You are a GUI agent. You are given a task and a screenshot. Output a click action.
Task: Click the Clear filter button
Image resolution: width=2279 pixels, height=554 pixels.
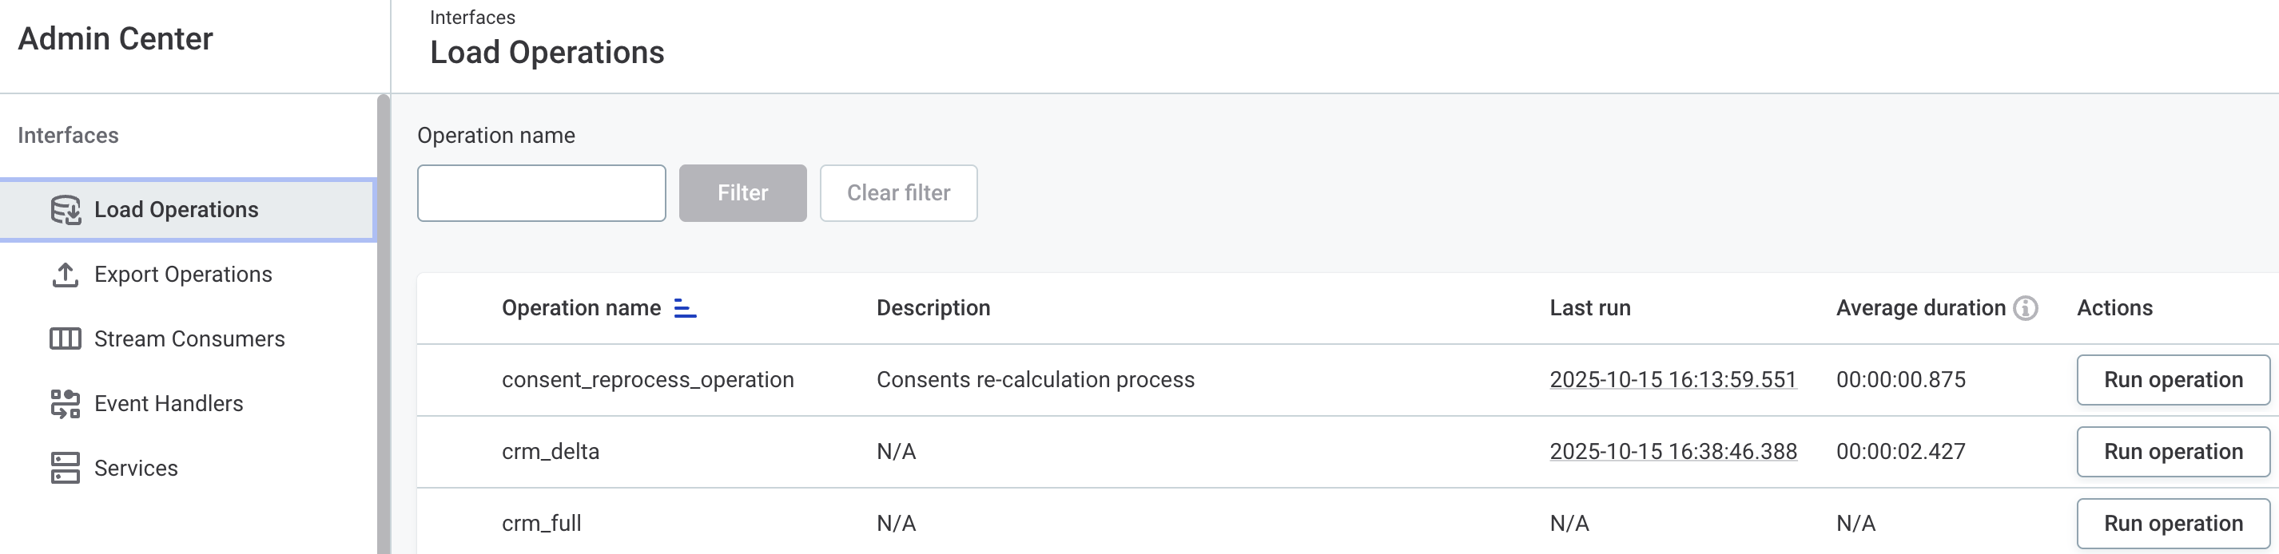(x=898, y=193)
